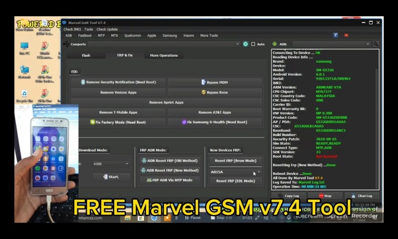Image resolution: width=398 pixels, height=239 pixels.
Task: Click CPU chipset value MT6737T in log
Action: click(x=324, y=92)
